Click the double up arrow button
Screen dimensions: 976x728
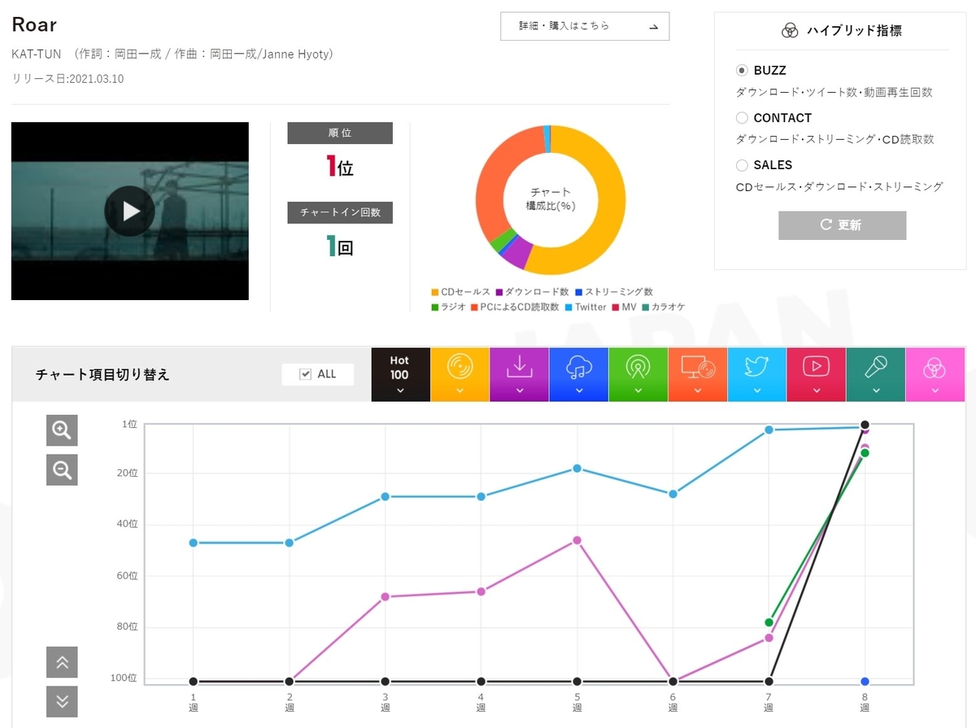point(62,662)
